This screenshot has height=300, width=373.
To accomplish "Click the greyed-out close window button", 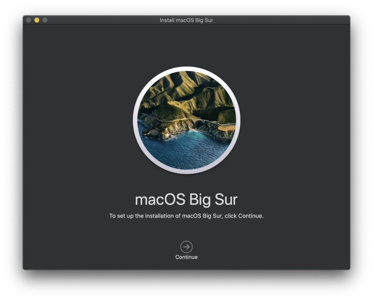I will (x=28, y=20).
